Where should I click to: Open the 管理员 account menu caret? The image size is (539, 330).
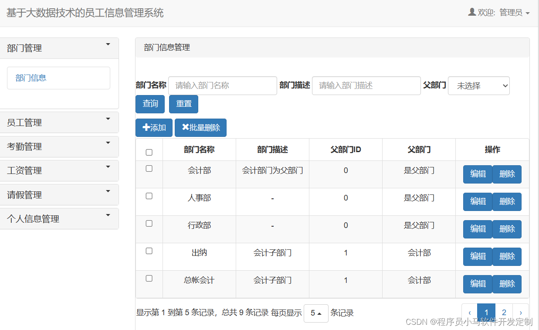tap(528, 13)
